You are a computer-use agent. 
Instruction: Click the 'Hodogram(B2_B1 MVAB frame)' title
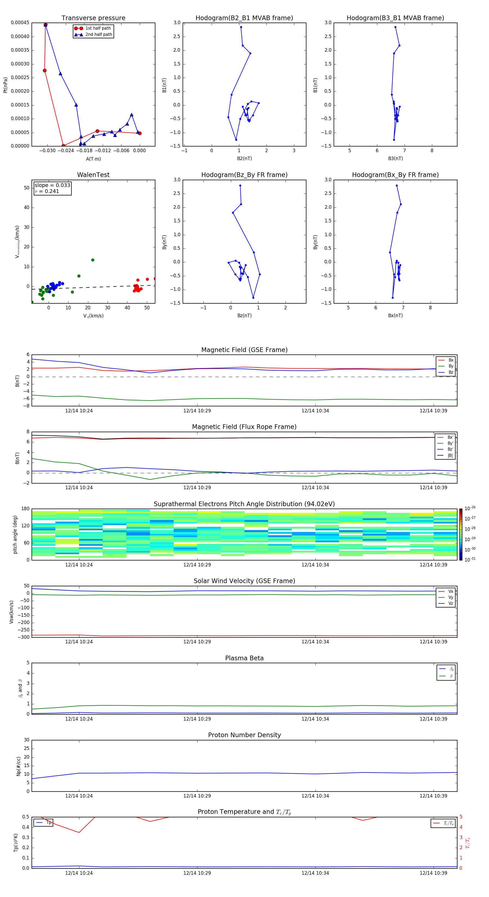pos(244,18)
